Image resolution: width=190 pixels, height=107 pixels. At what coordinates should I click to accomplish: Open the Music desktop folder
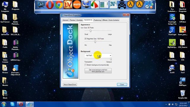pyautogui.click(x=5, y=94)
